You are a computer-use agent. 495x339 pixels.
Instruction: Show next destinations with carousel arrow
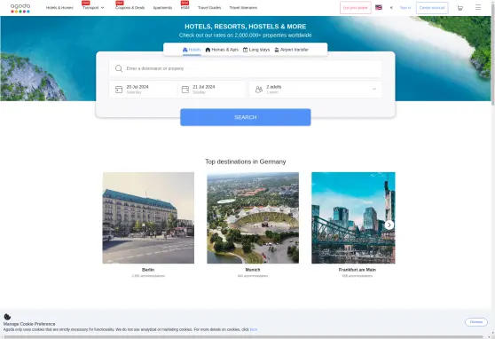pos(389,225)
